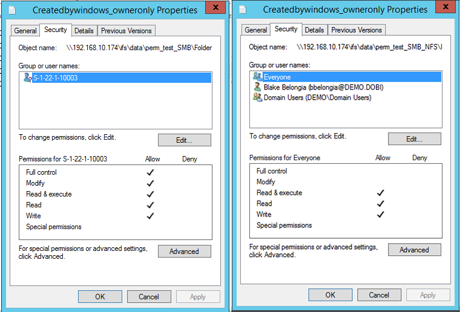This screenshot has height=312, width=460.
Task: Select Domain Users (DEMO\Domain Users) entry
Action: [x=317, y=97]
